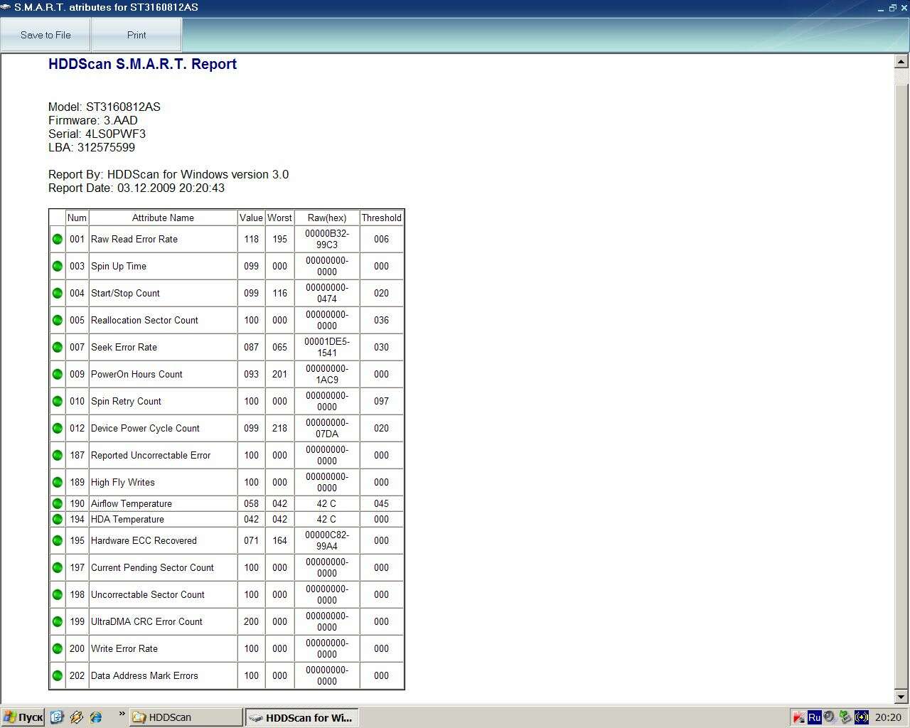910x728 pixels.
Task: Select the green indicator beside Spin Up Time
Action: (58, 266)
